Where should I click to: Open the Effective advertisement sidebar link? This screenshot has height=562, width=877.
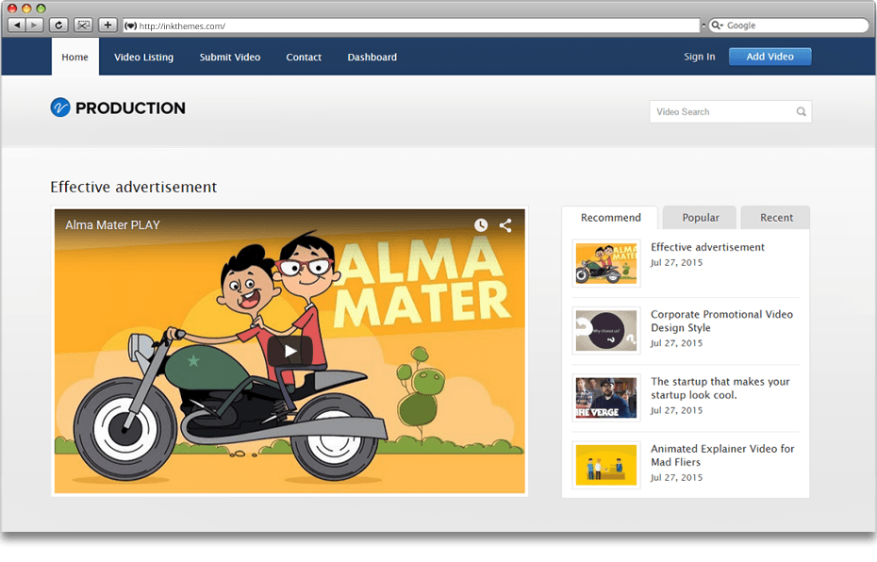pos(707,247)
